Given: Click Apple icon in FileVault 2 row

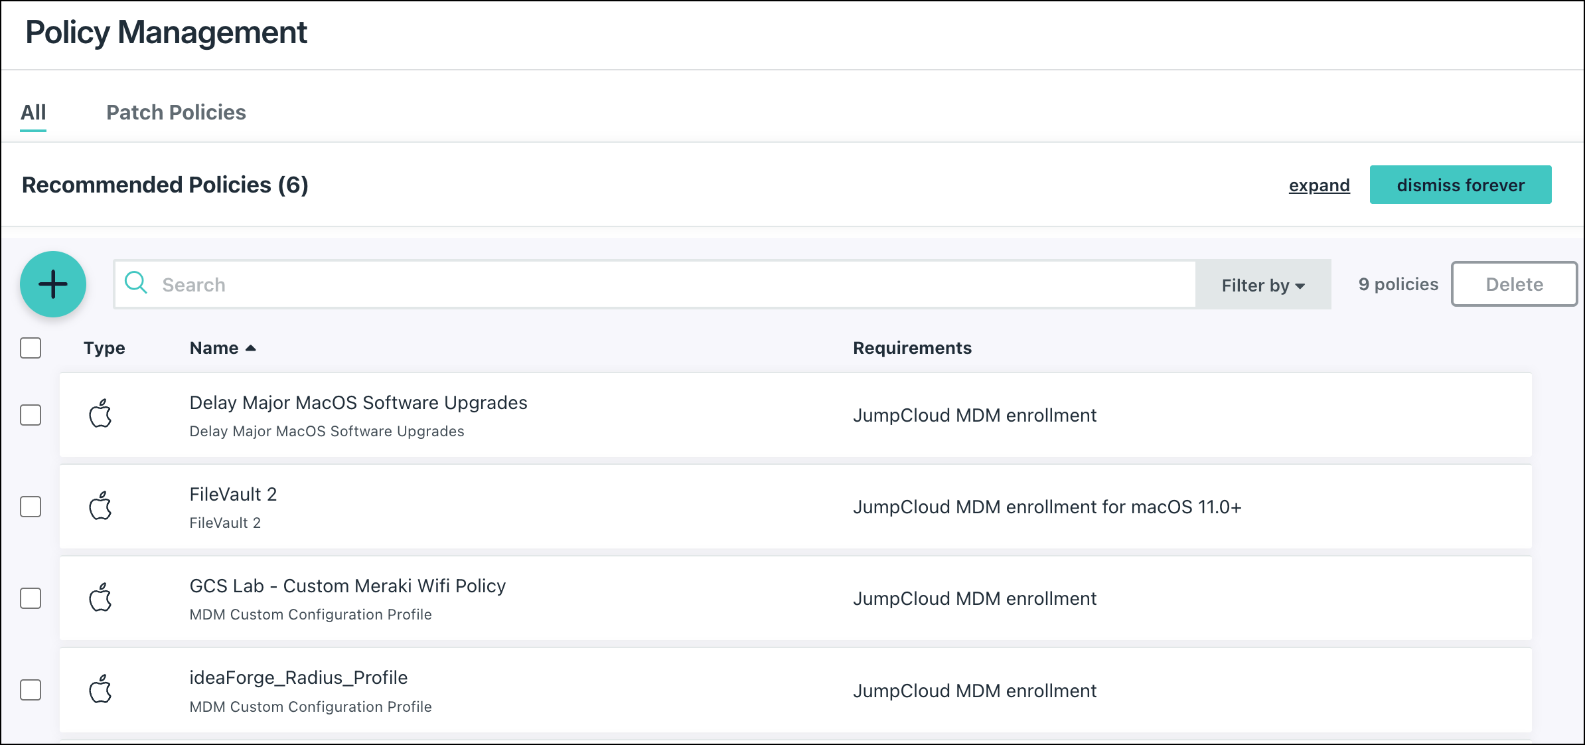Looking at the screenshot, I should pos(100,505).
